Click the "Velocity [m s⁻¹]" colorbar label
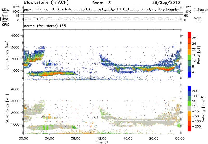 [x=203, y=108]
